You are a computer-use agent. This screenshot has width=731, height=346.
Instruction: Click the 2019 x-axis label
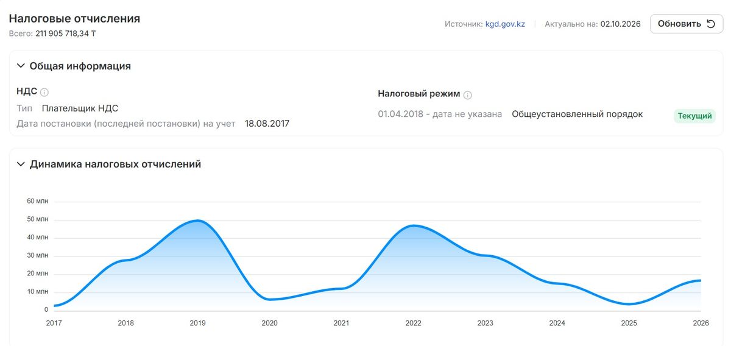(198, 323)
